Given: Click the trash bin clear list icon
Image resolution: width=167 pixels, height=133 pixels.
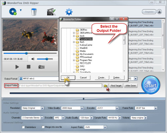Looking at the screenshot, I should tap(34, 12).
